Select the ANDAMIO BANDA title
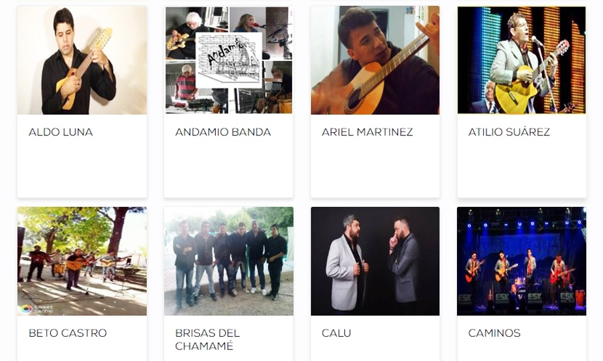Screen dimensions: 603x361 pyautogui.click(x=223, y=132)
